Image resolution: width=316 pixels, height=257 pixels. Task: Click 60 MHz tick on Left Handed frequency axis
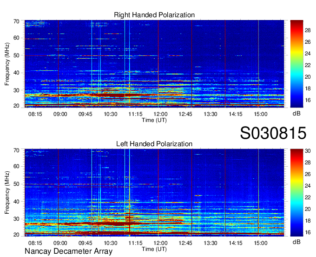click(x=16, y=167)
